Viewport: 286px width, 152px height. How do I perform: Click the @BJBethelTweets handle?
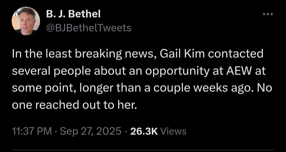click(89, 27)
